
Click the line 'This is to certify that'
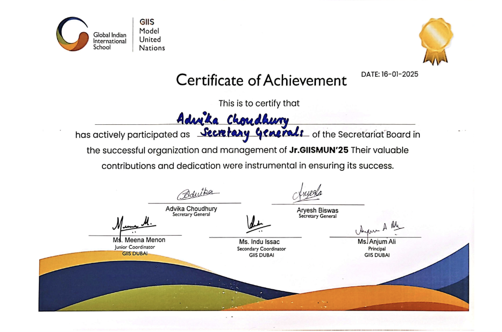point(259,103)
